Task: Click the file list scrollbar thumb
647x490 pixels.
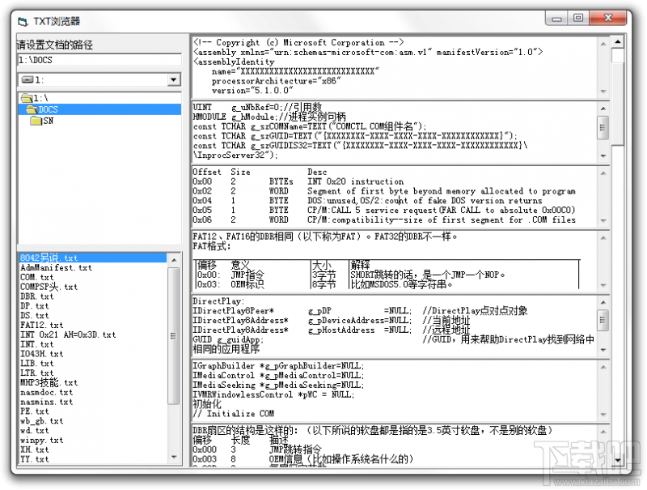Action: [x=174, y=335]
